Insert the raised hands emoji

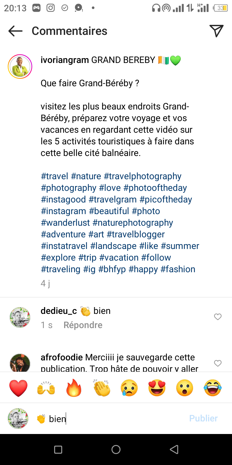[46, 388]
